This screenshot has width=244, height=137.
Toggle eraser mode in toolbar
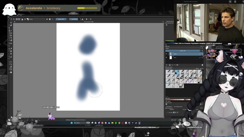[47, 19]
